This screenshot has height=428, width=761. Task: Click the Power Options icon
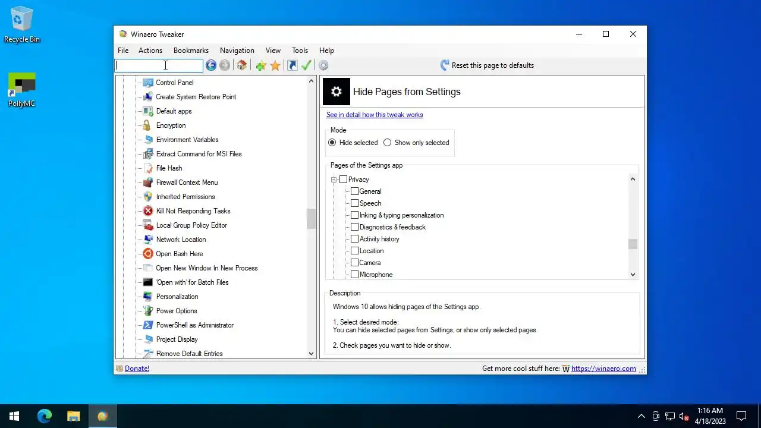(x=148, y=311)
